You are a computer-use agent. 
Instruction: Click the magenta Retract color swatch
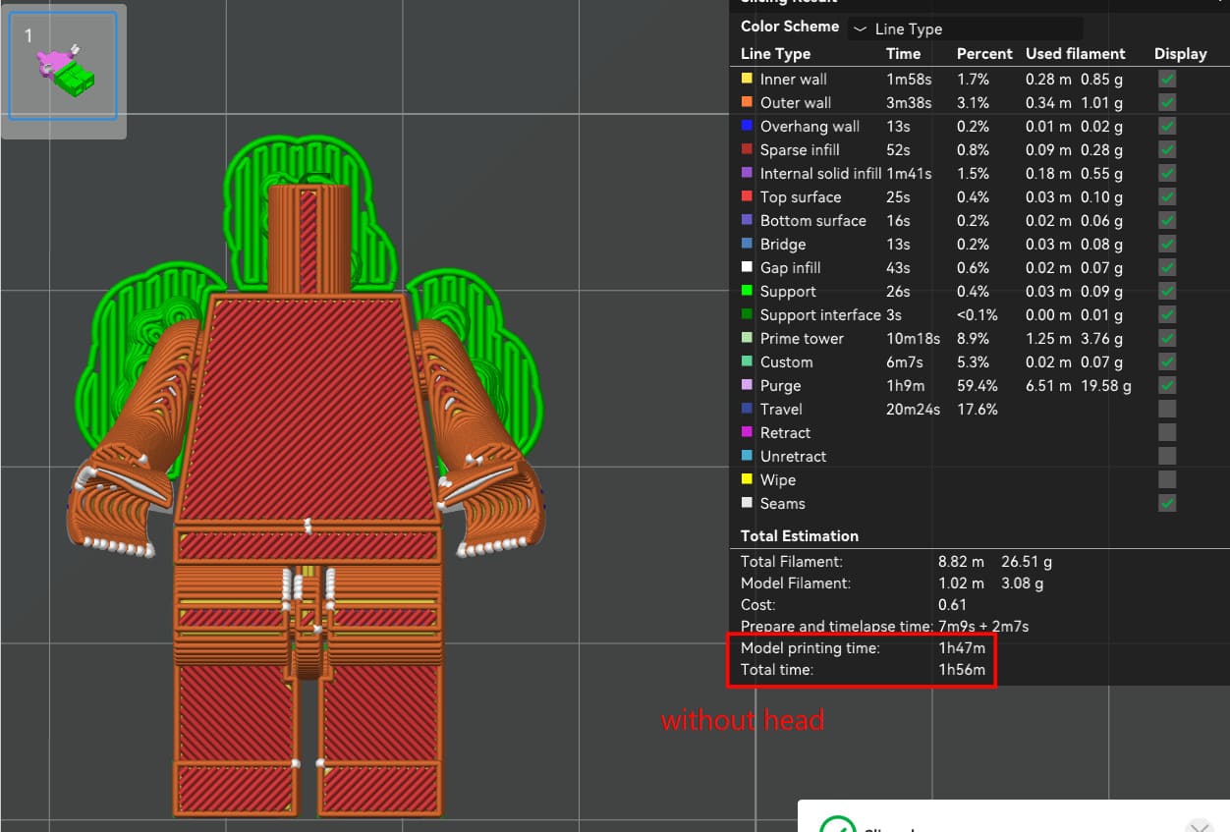tap(747, 432)
